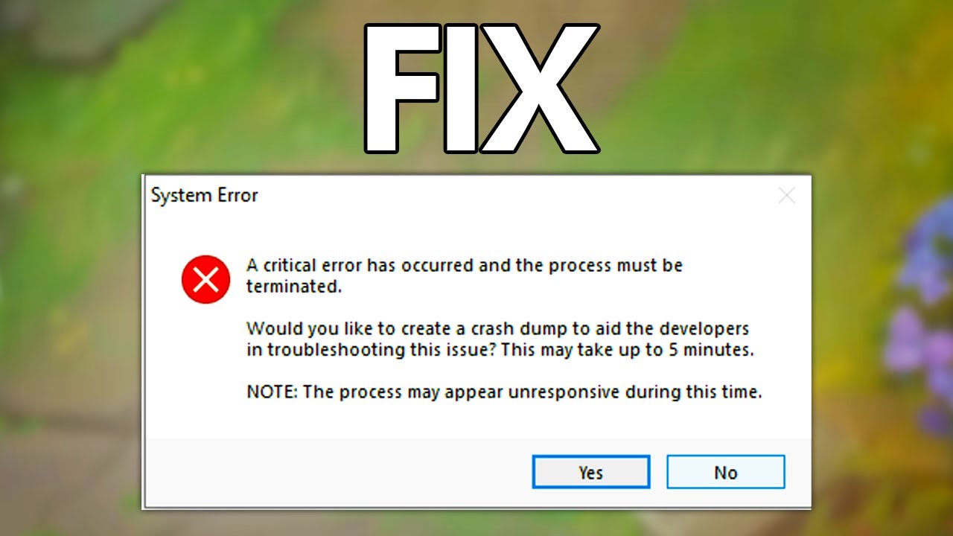The width and height of the screenshot is (953, 536).
Task: Click the 'in troubleshooting this issue?' line
Action: [x=372, y=349]
